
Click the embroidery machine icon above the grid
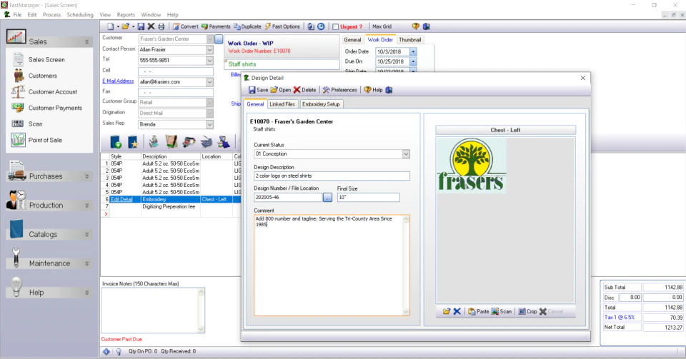[154, 142]
